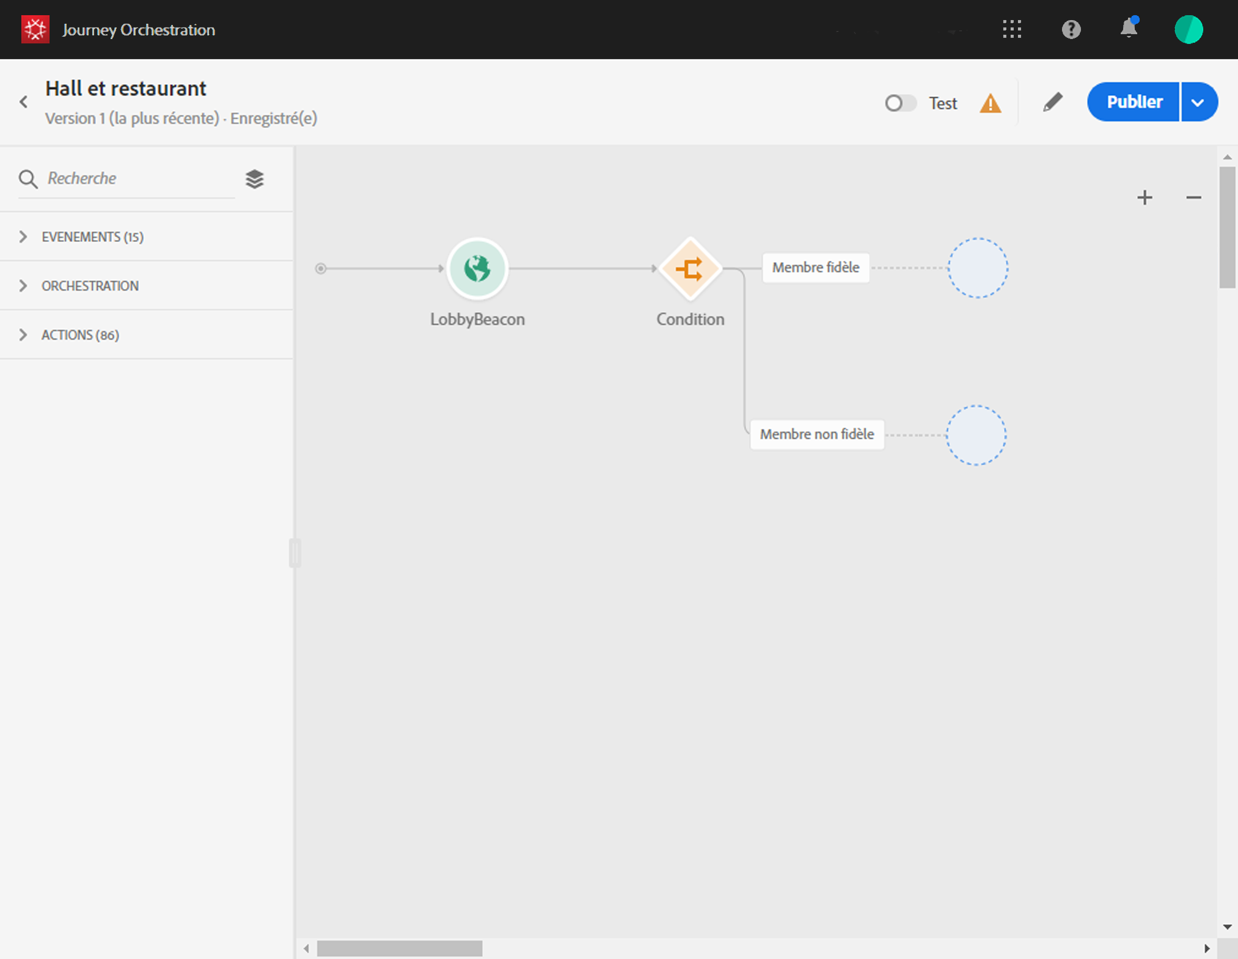Open the apps grid switcher

pos(1012,29)
